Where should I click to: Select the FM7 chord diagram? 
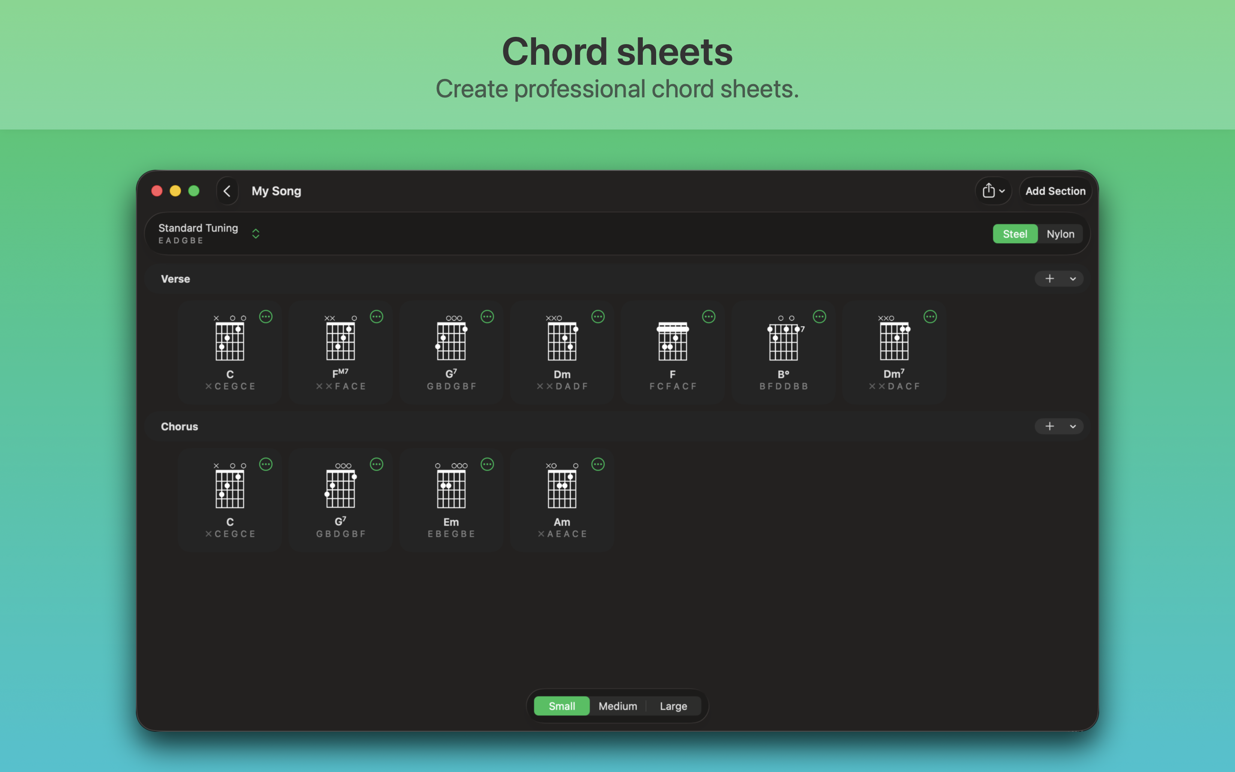point(340,338)
